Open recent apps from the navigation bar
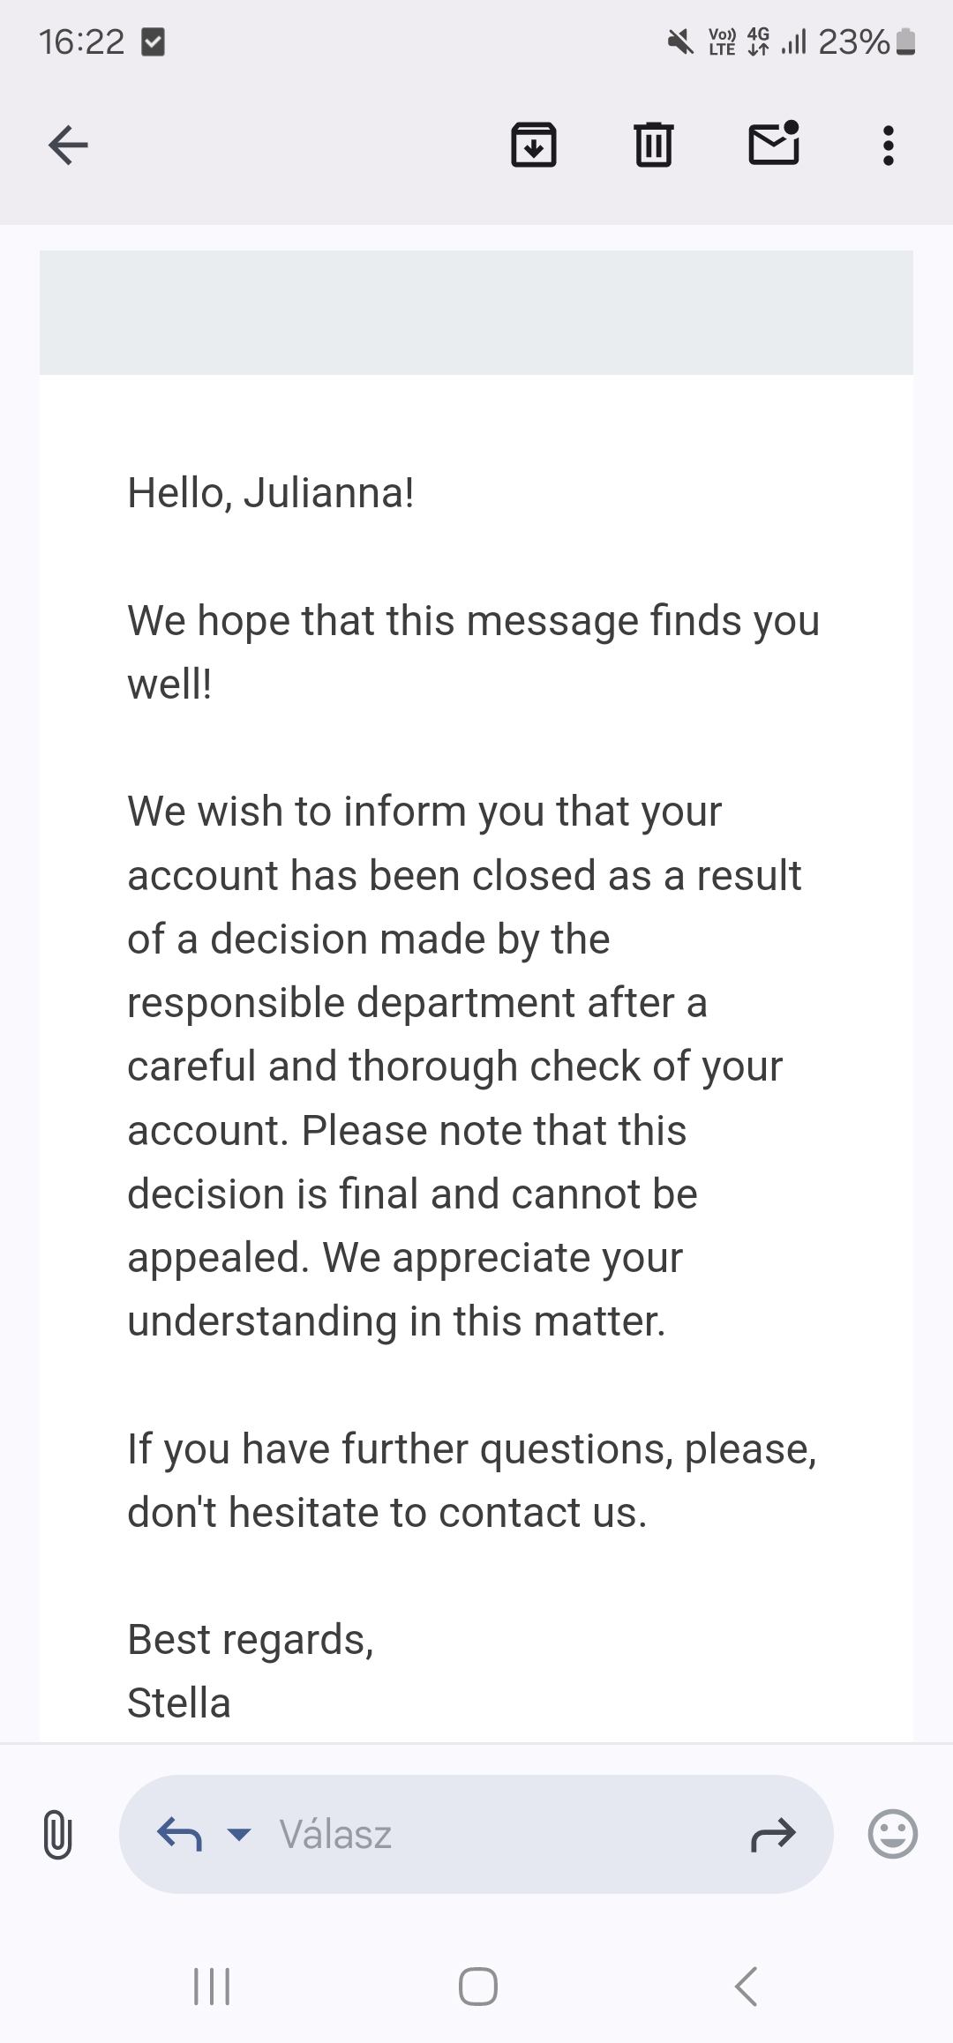This screenshot has height=2043, width=953. [212, 1987]
